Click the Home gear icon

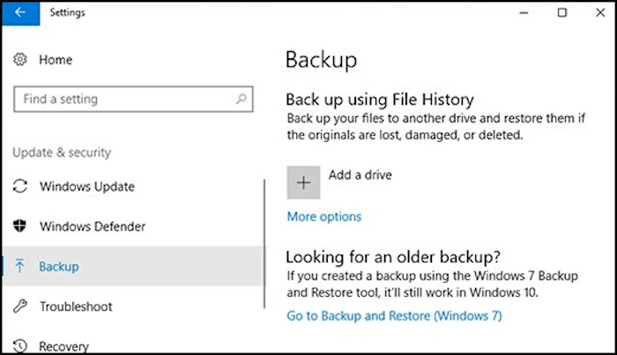tap(20, 59)
